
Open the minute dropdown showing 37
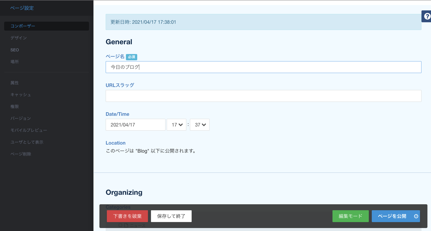click(200, 125)
